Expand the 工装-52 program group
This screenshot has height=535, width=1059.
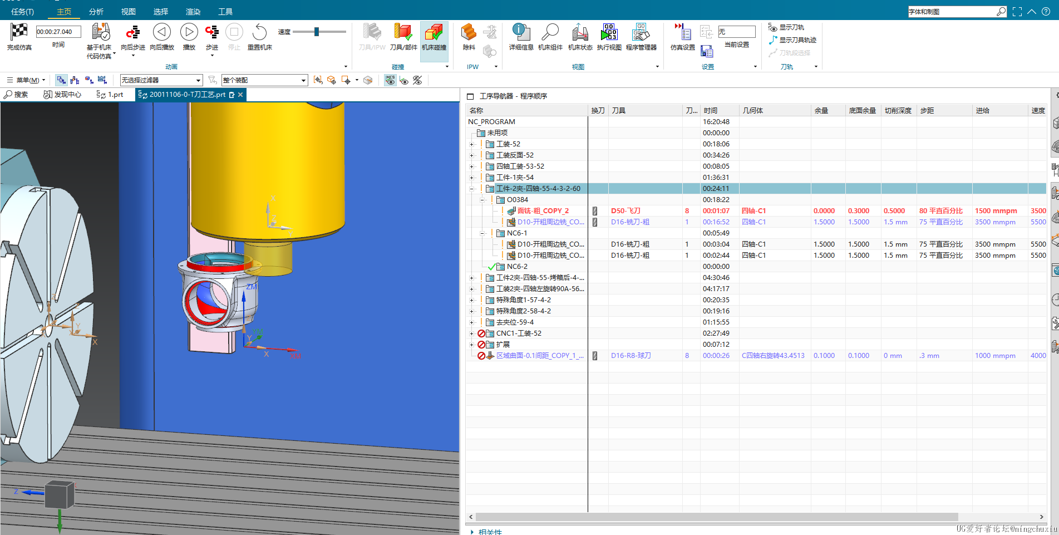[472, 144]
